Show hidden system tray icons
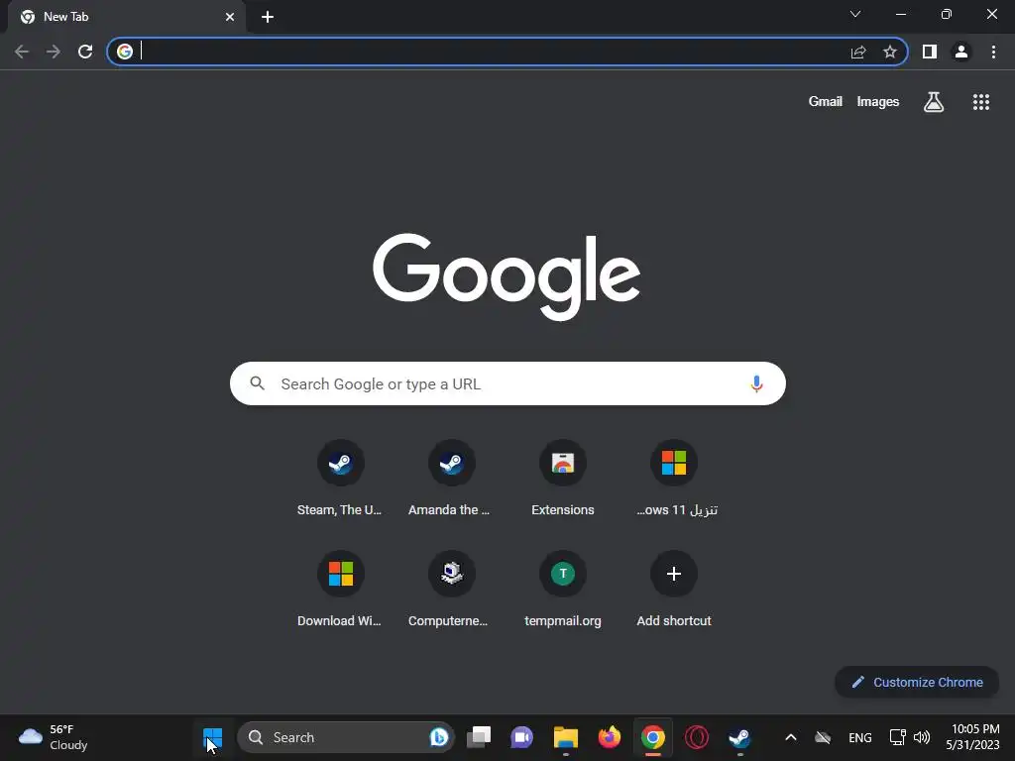Image resolution: width=1015 pixels, height=761 pixels. click(x=790, y=737)
